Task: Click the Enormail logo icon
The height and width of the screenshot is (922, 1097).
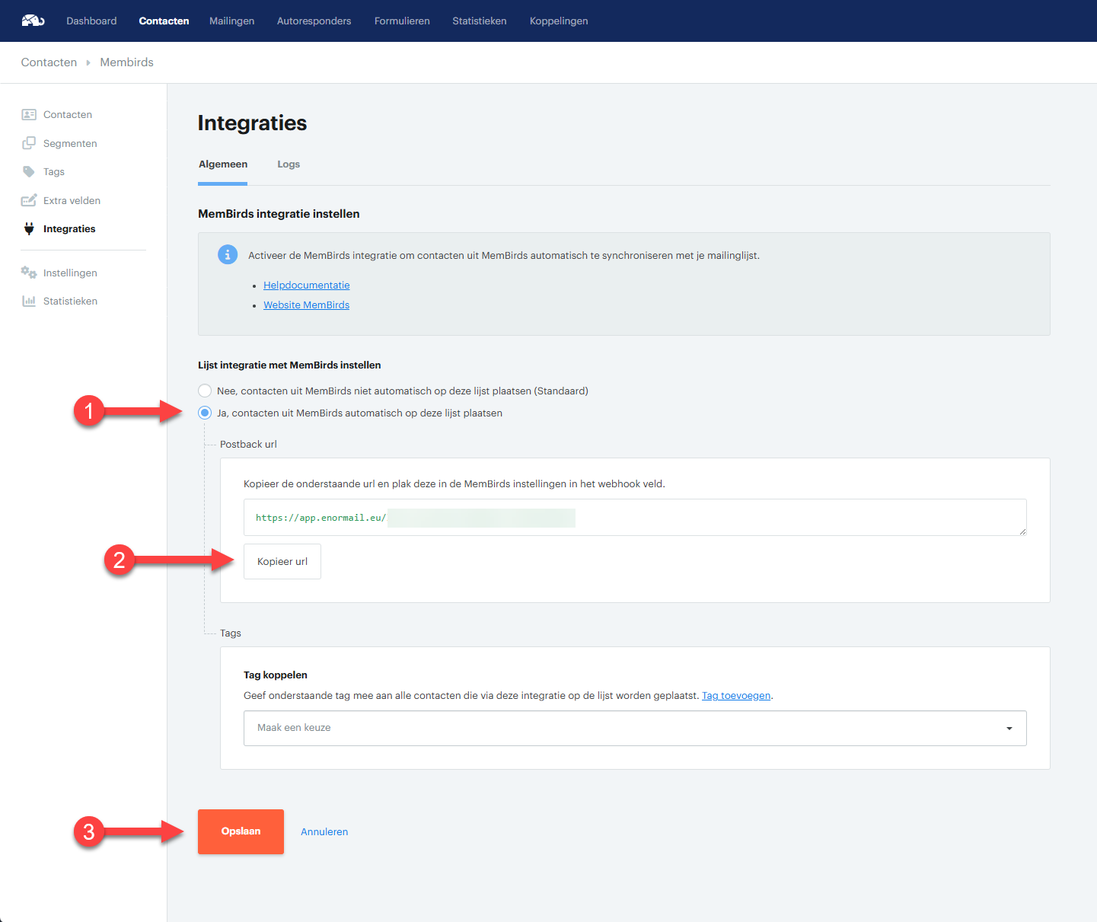Action: 33,21
